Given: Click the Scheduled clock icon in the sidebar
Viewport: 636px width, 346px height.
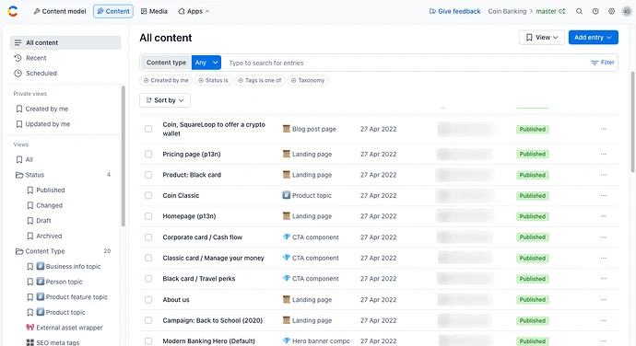Looking at the screenshot, I should click(18, 74).
